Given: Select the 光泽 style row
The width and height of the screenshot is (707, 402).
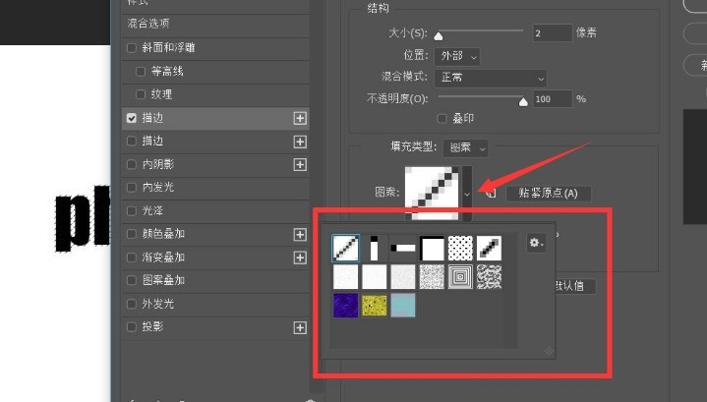Looking at the screenshot, I should [x=215, y=211].
